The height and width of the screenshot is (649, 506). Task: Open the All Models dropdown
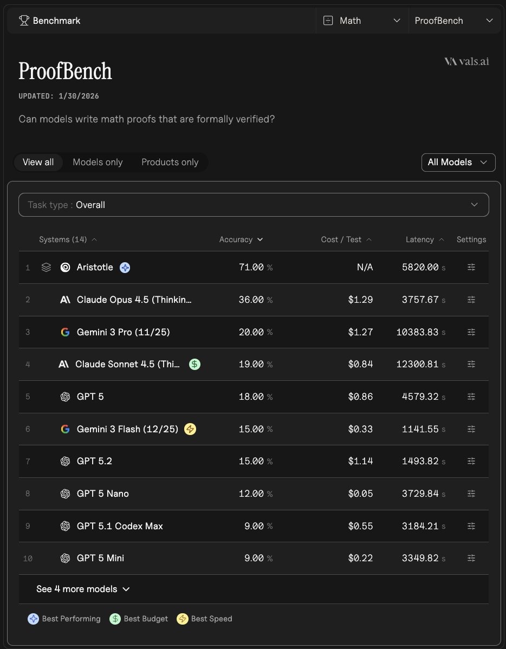(x=458, y=162)
